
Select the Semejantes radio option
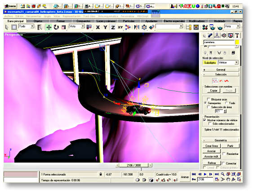(x=205, y=103)
